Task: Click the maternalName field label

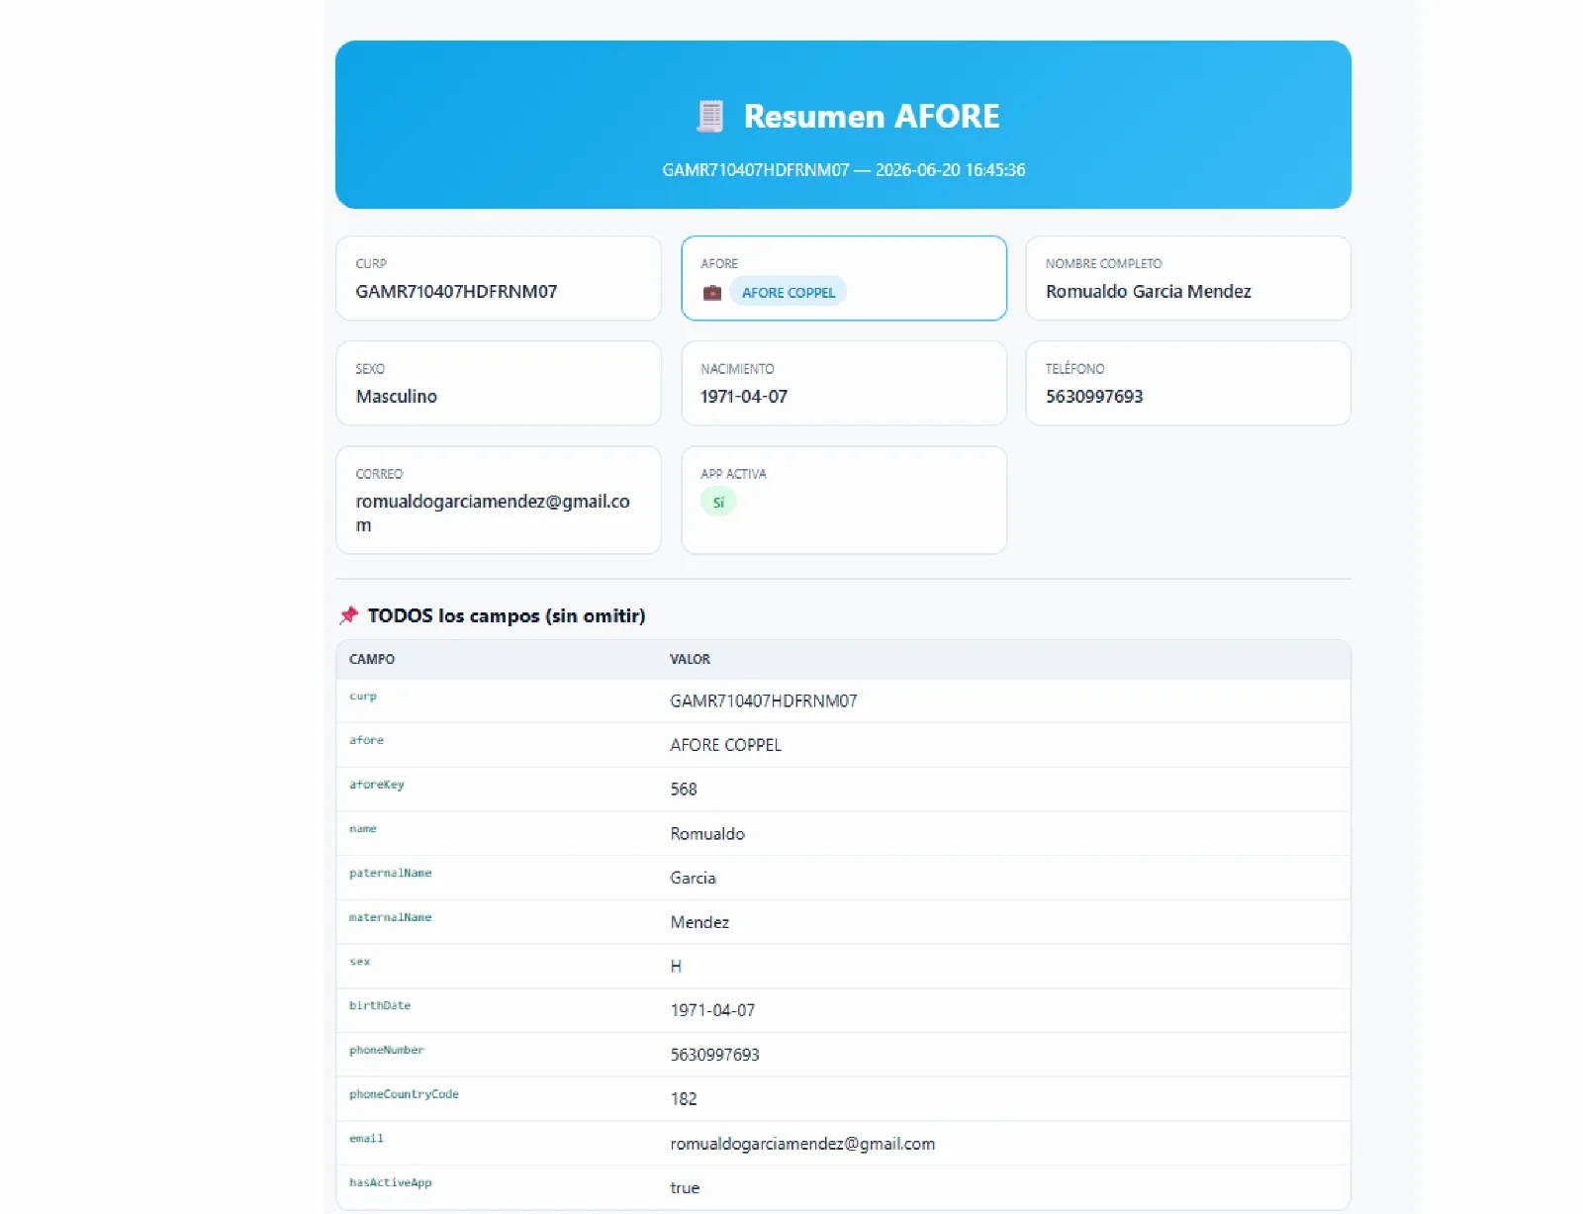Action: click(390, 917)
